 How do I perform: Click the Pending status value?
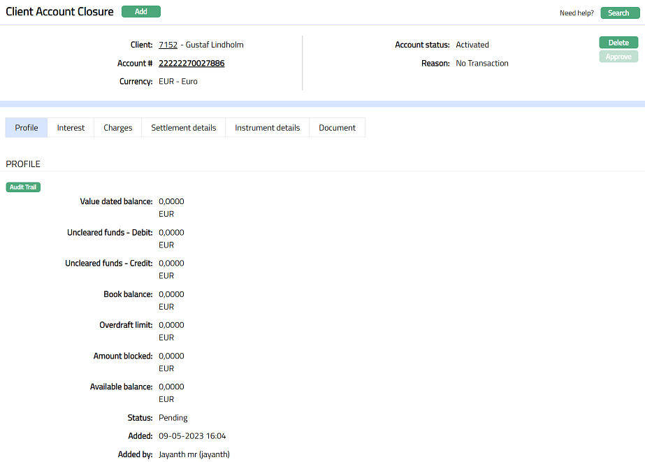click(x=173, y=418)
